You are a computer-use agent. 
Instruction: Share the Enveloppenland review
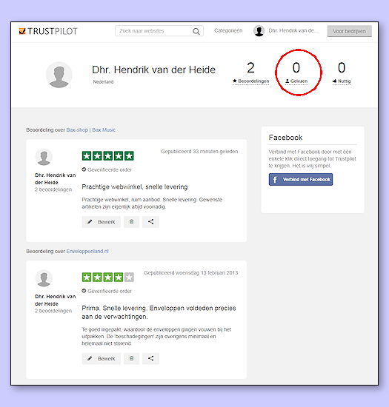tap(150, 358)
